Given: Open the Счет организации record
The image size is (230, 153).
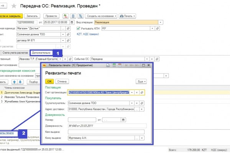Looking at the screenshot, I should click(142, 93).
